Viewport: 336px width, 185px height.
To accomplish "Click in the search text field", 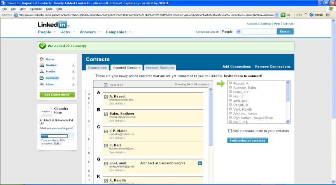I will click(x=259, y=32).
